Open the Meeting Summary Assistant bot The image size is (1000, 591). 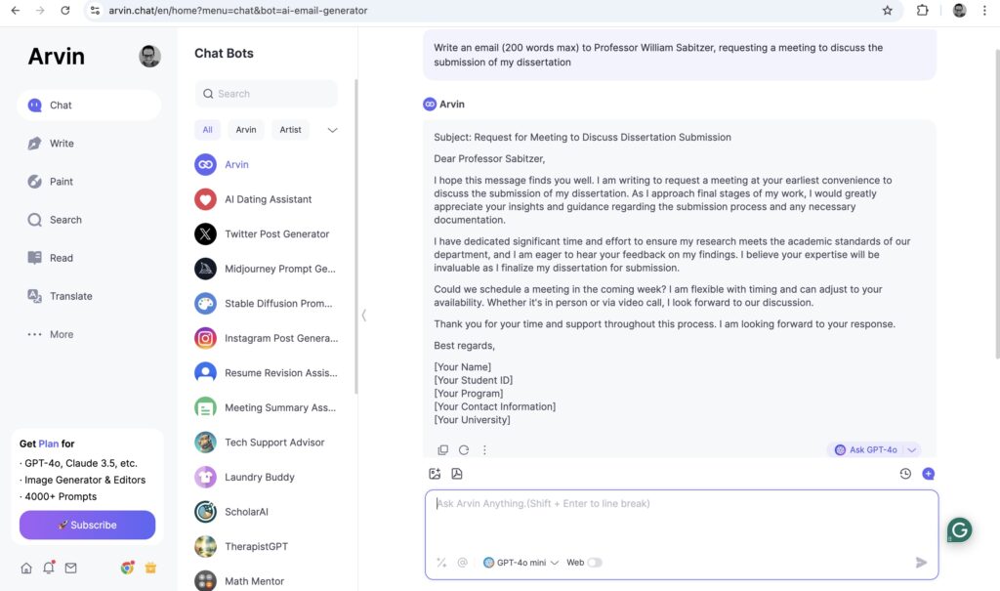tap(267, 407)
